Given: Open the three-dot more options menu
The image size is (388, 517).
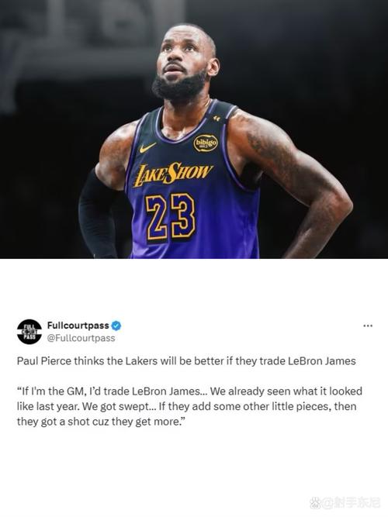Looking at the screenshot, I should (368, 326).
